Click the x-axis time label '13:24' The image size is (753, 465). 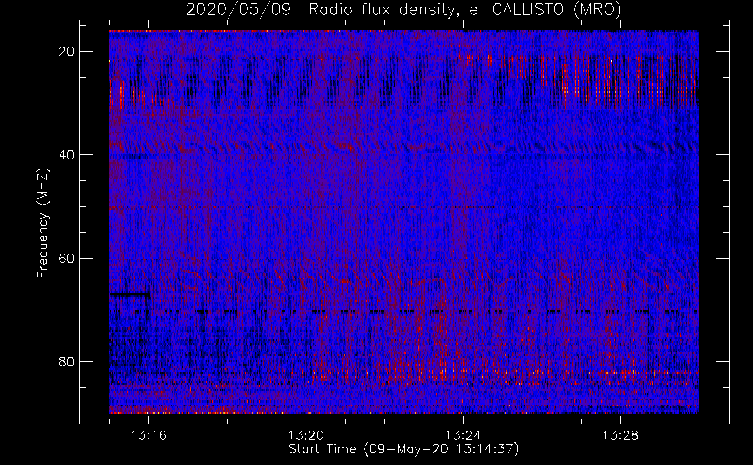tap(463, 436)
